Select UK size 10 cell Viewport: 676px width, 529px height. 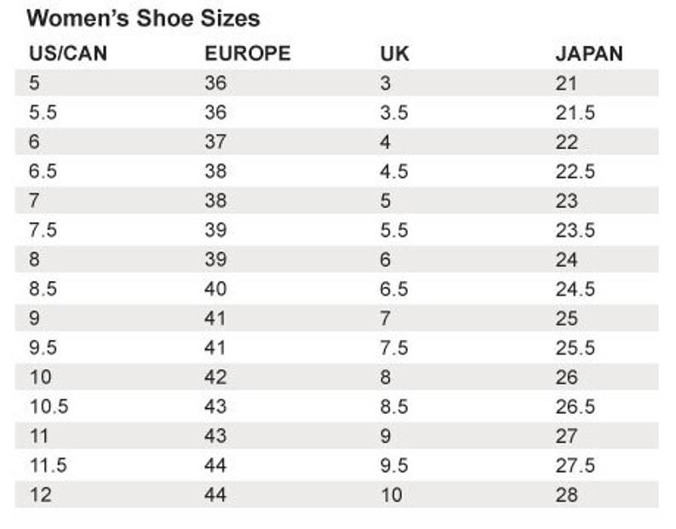coord(391,495)
